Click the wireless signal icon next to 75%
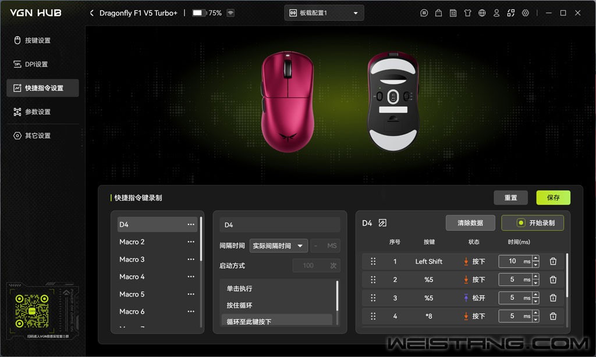Screen dimensions: 596x357 [230, 13]
